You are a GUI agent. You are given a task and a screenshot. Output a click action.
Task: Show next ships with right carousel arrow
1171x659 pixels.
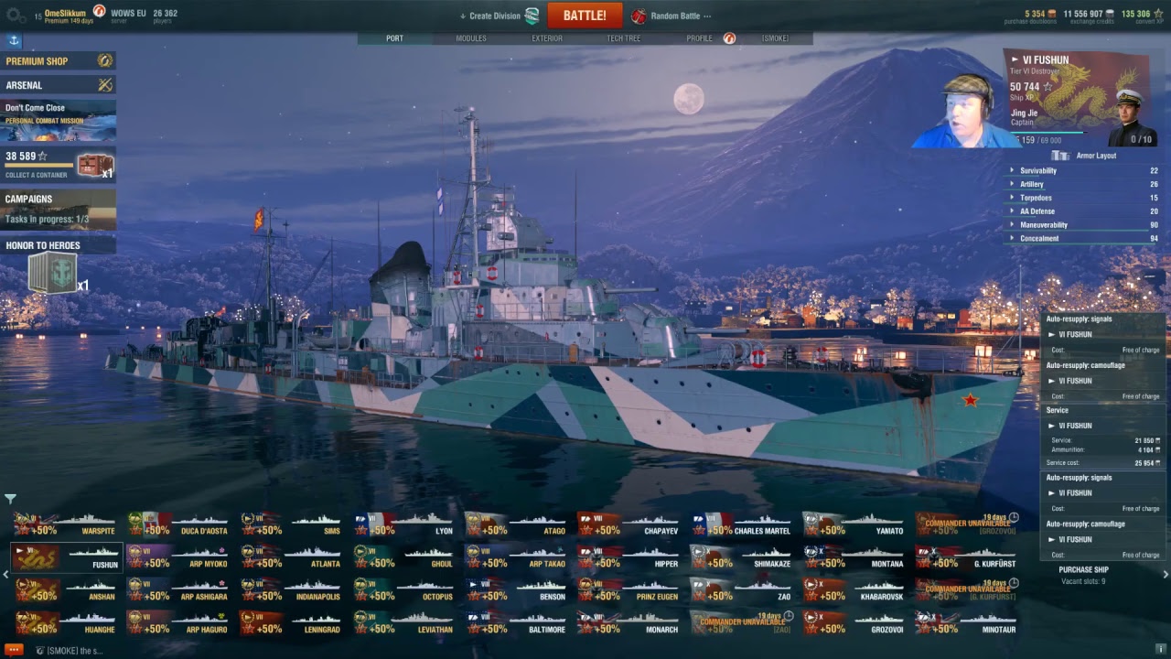tap(1166, 575)
